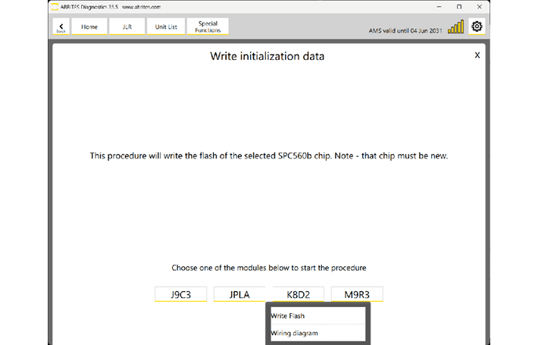Switch to the JLR tab
The height and width of the screenshot is (345, 538).
click(127, 27)
